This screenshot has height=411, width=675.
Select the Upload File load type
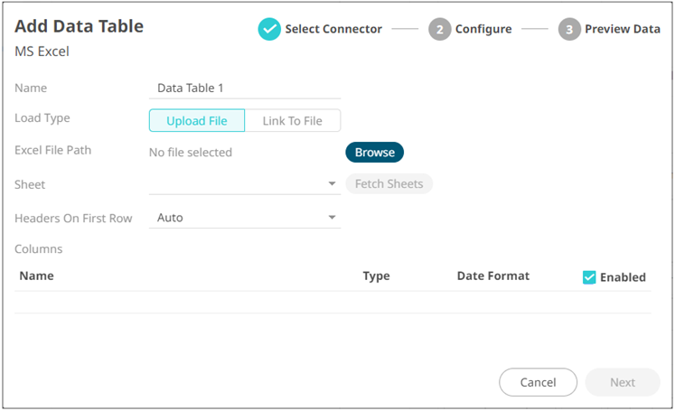tap(196, 121)
